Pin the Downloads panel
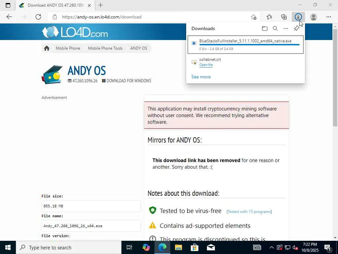Screen dimensions: 338x254 (297, 28)
